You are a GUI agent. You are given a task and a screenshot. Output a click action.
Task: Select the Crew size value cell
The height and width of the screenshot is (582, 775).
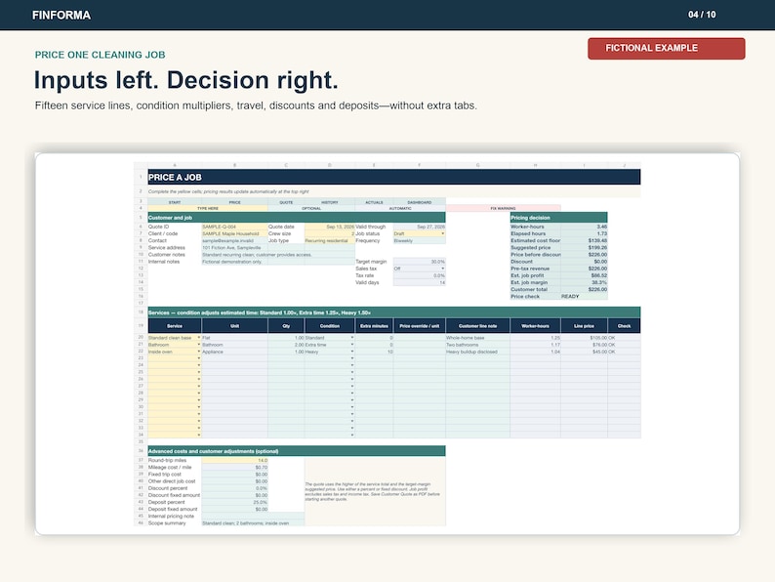pos(330,233)
